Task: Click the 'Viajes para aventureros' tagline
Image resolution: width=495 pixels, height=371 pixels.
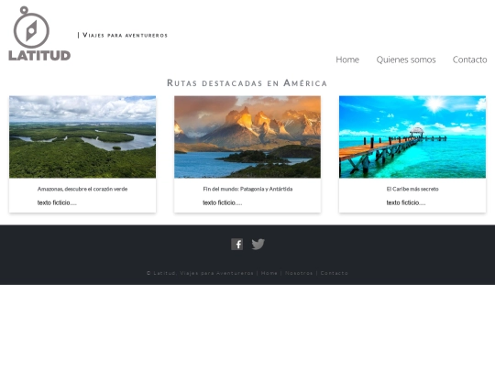Action: coord(125,35)
